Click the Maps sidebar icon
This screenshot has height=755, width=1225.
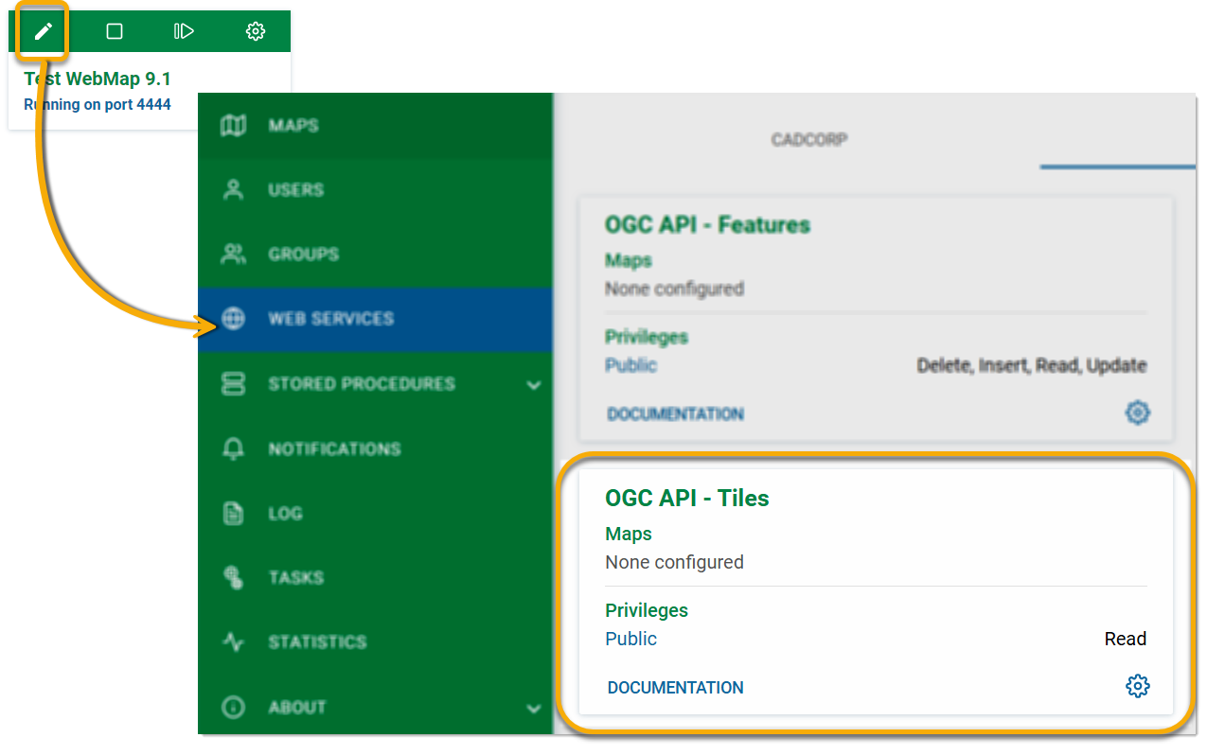[233, 125]
